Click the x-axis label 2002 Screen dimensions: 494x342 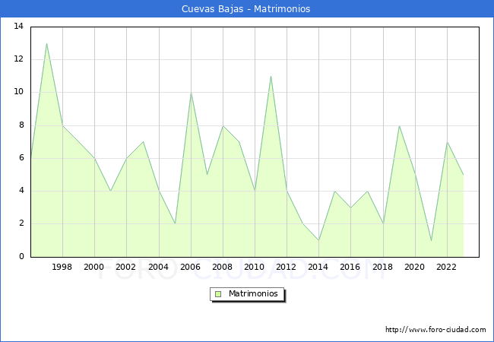125,267
